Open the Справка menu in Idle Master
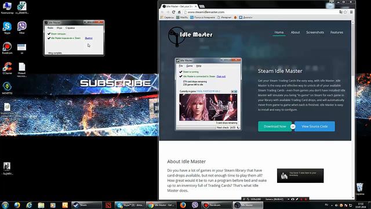 pos(70,28)
